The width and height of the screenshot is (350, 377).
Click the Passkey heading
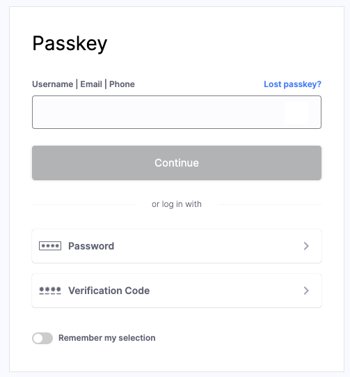point(70,44)
